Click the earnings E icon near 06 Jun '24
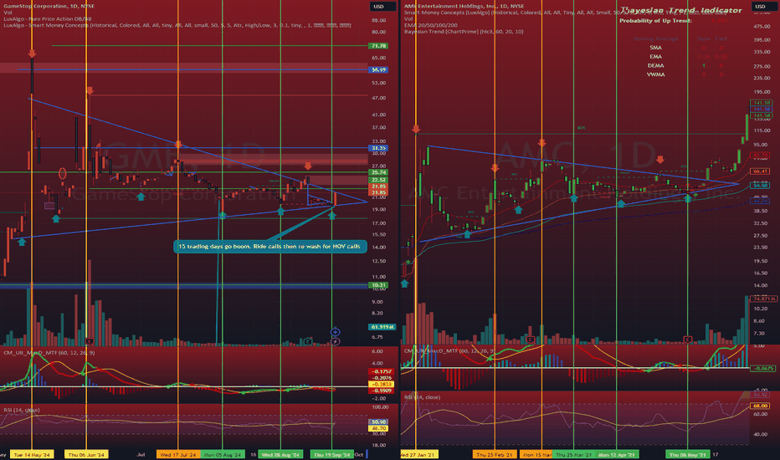This screenshot has width=780, height=460. point(90,341)
